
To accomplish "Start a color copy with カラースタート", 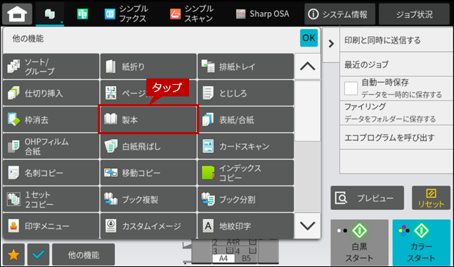I will pos(421,242).
